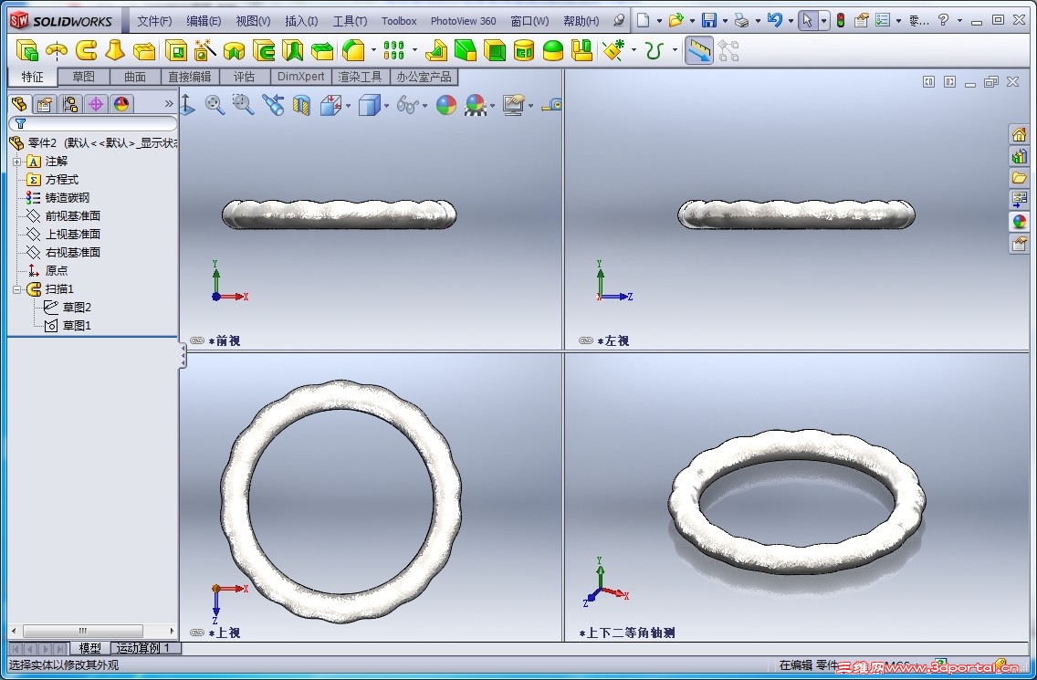Select 铸造碳钢 material entry
This screenshot has height=680, width=1037.
pos(67,198)
